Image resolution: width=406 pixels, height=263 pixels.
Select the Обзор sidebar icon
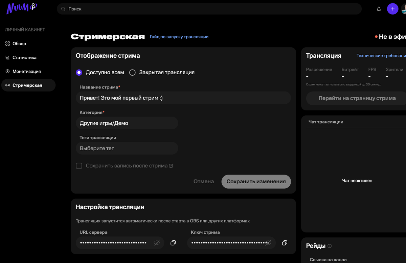click(x=7, y=44)
